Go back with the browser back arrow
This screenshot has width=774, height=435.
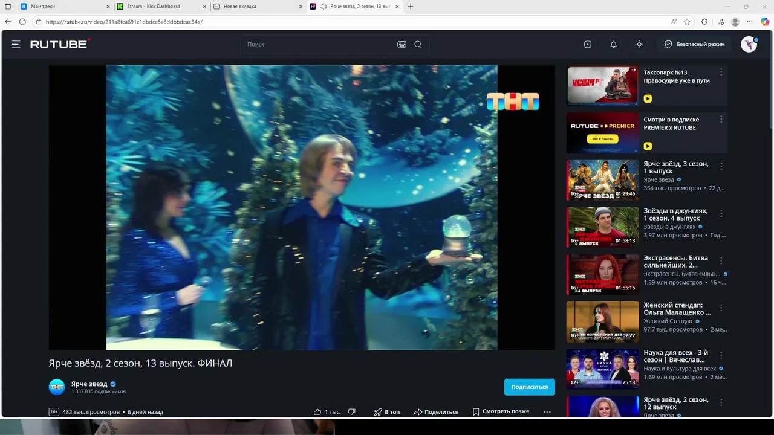(8, 22)
